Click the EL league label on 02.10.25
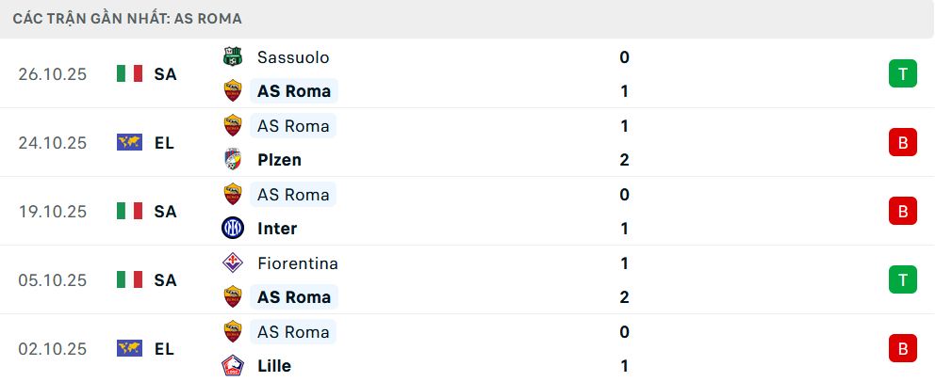 pos(164,349)
